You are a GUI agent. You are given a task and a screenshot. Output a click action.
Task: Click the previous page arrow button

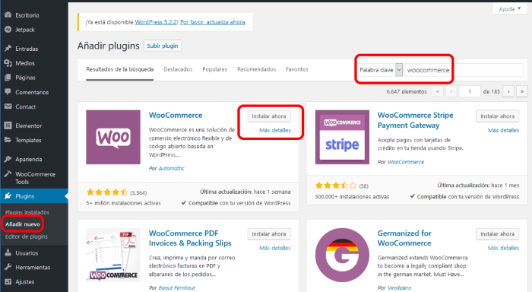click(x=451, y=92)
